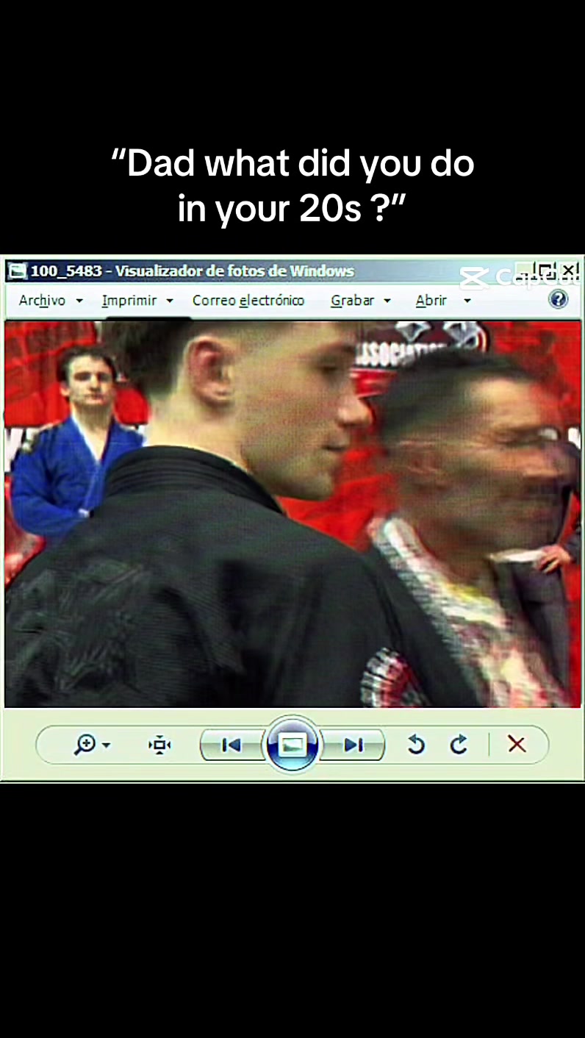The height and width of the screenshot is (1038, 585).
Task: Click the zoom magnifier icon
Action: pyautogui.click(x=85, y=745)
